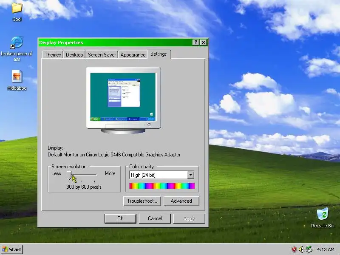Image resolution: width=340 pixels, height=255 pixels.
Task: Open the Screen Saver tab
Action: point(102,55)
